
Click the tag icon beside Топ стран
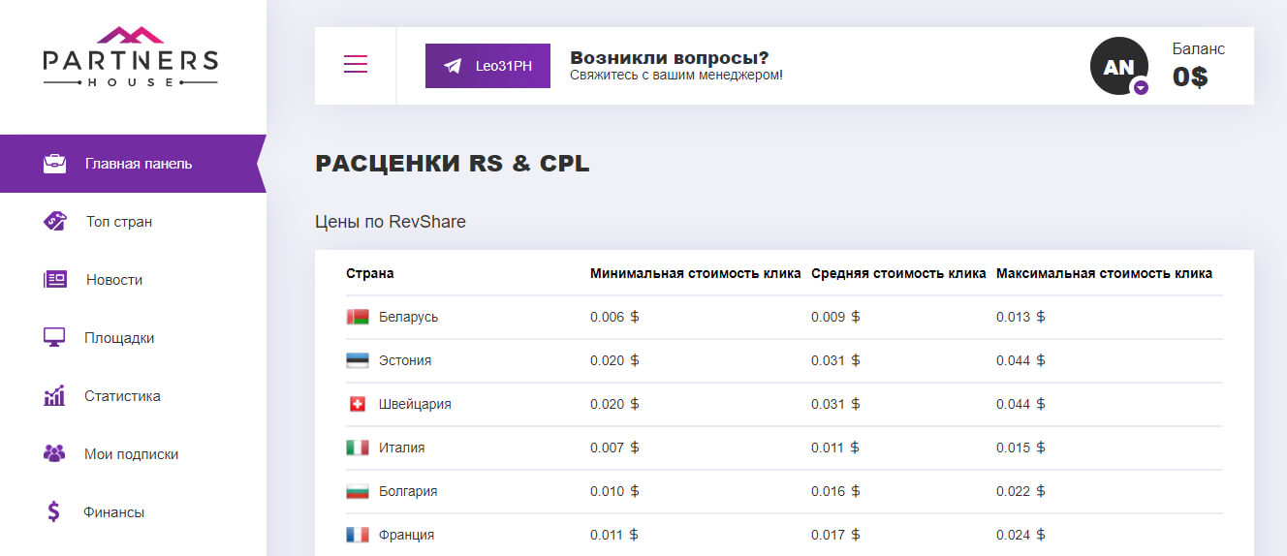(55, 221)
